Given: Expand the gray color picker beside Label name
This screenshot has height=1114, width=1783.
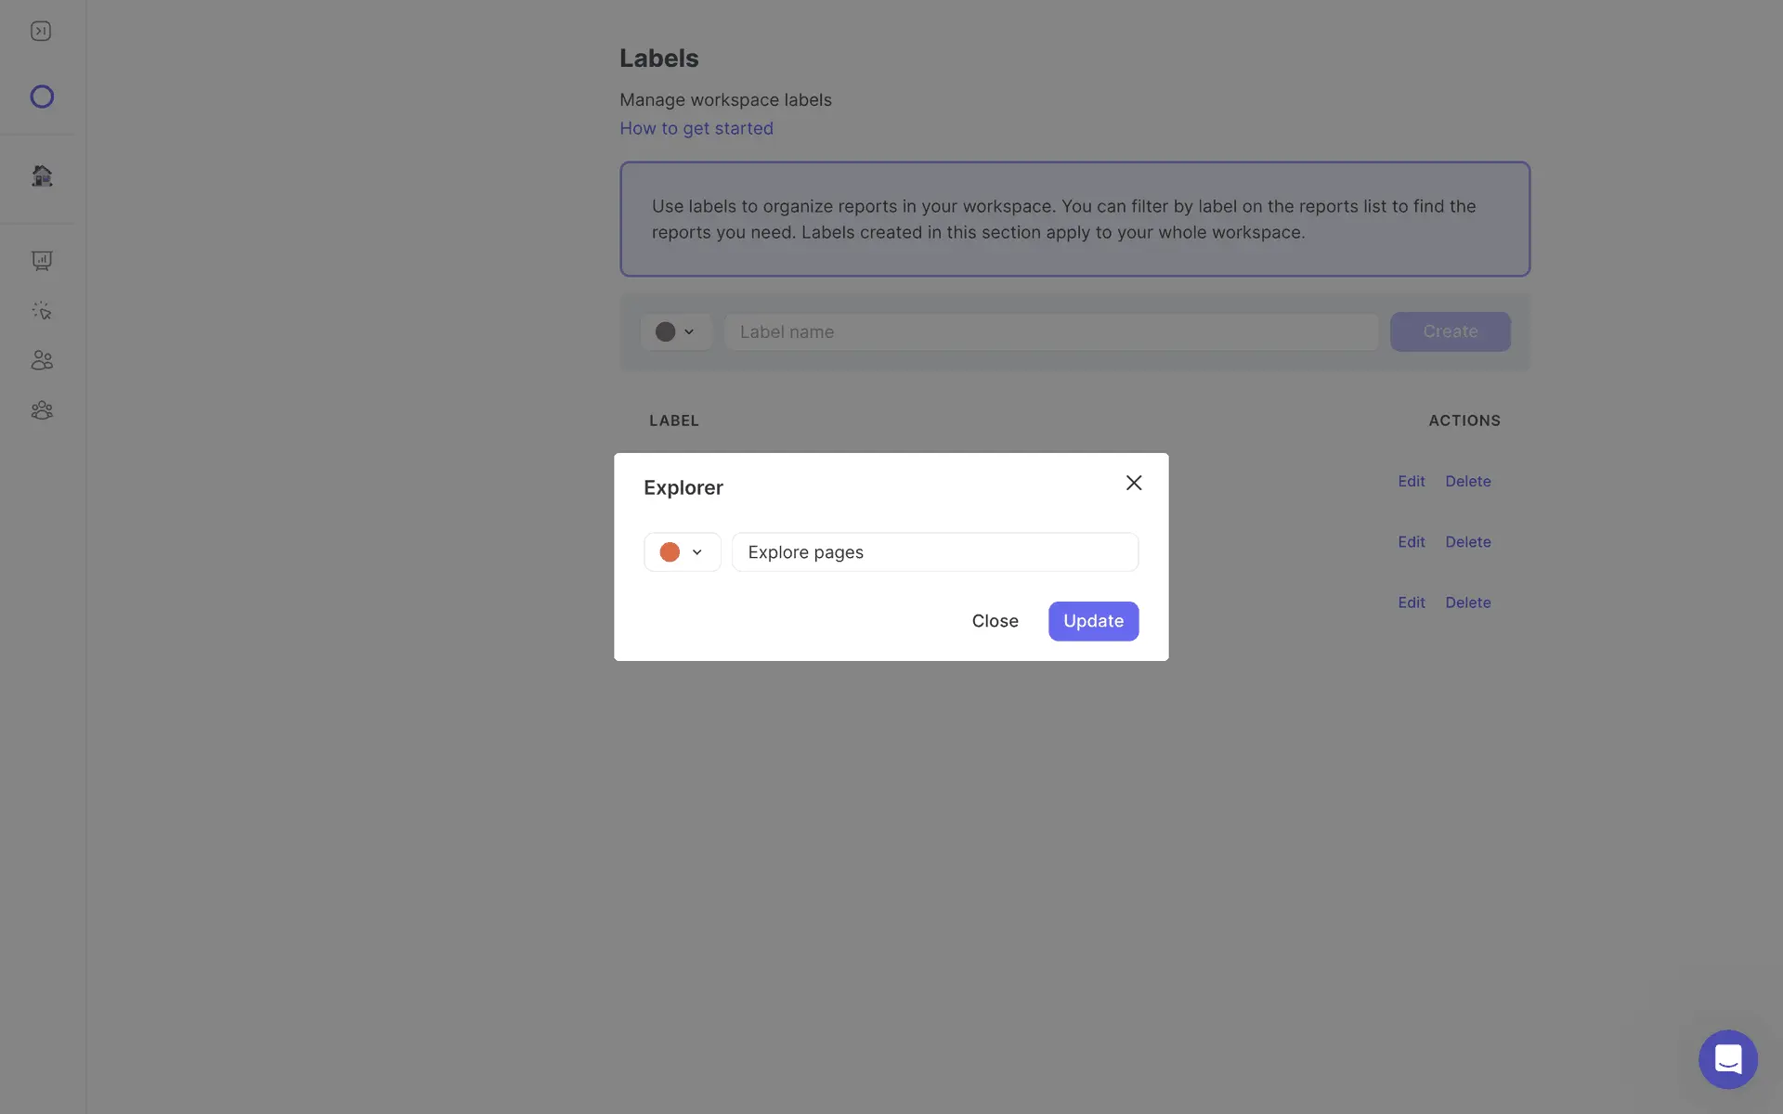Looking at the screenshot, I should pos(675,331).
